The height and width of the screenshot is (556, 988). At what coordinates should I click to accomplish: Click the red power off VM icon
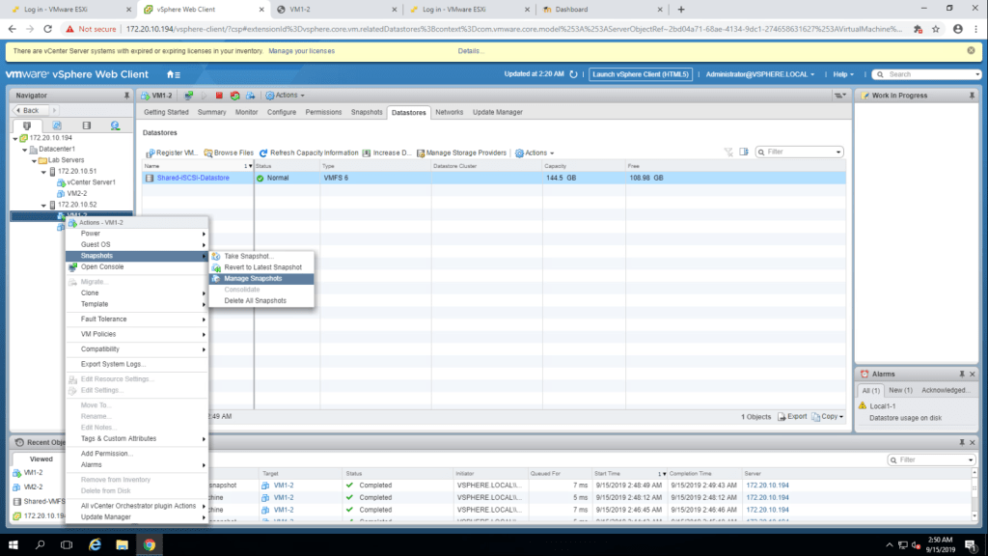[219, 96]
